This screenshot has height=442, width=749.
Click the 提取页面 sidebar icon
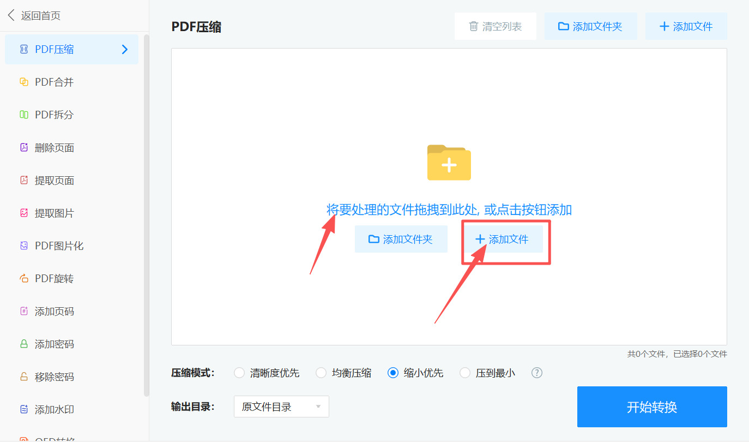click(23, 180)
